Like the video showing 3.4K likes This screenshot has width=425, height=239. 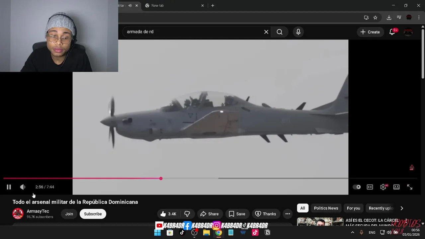pos(169,214)
